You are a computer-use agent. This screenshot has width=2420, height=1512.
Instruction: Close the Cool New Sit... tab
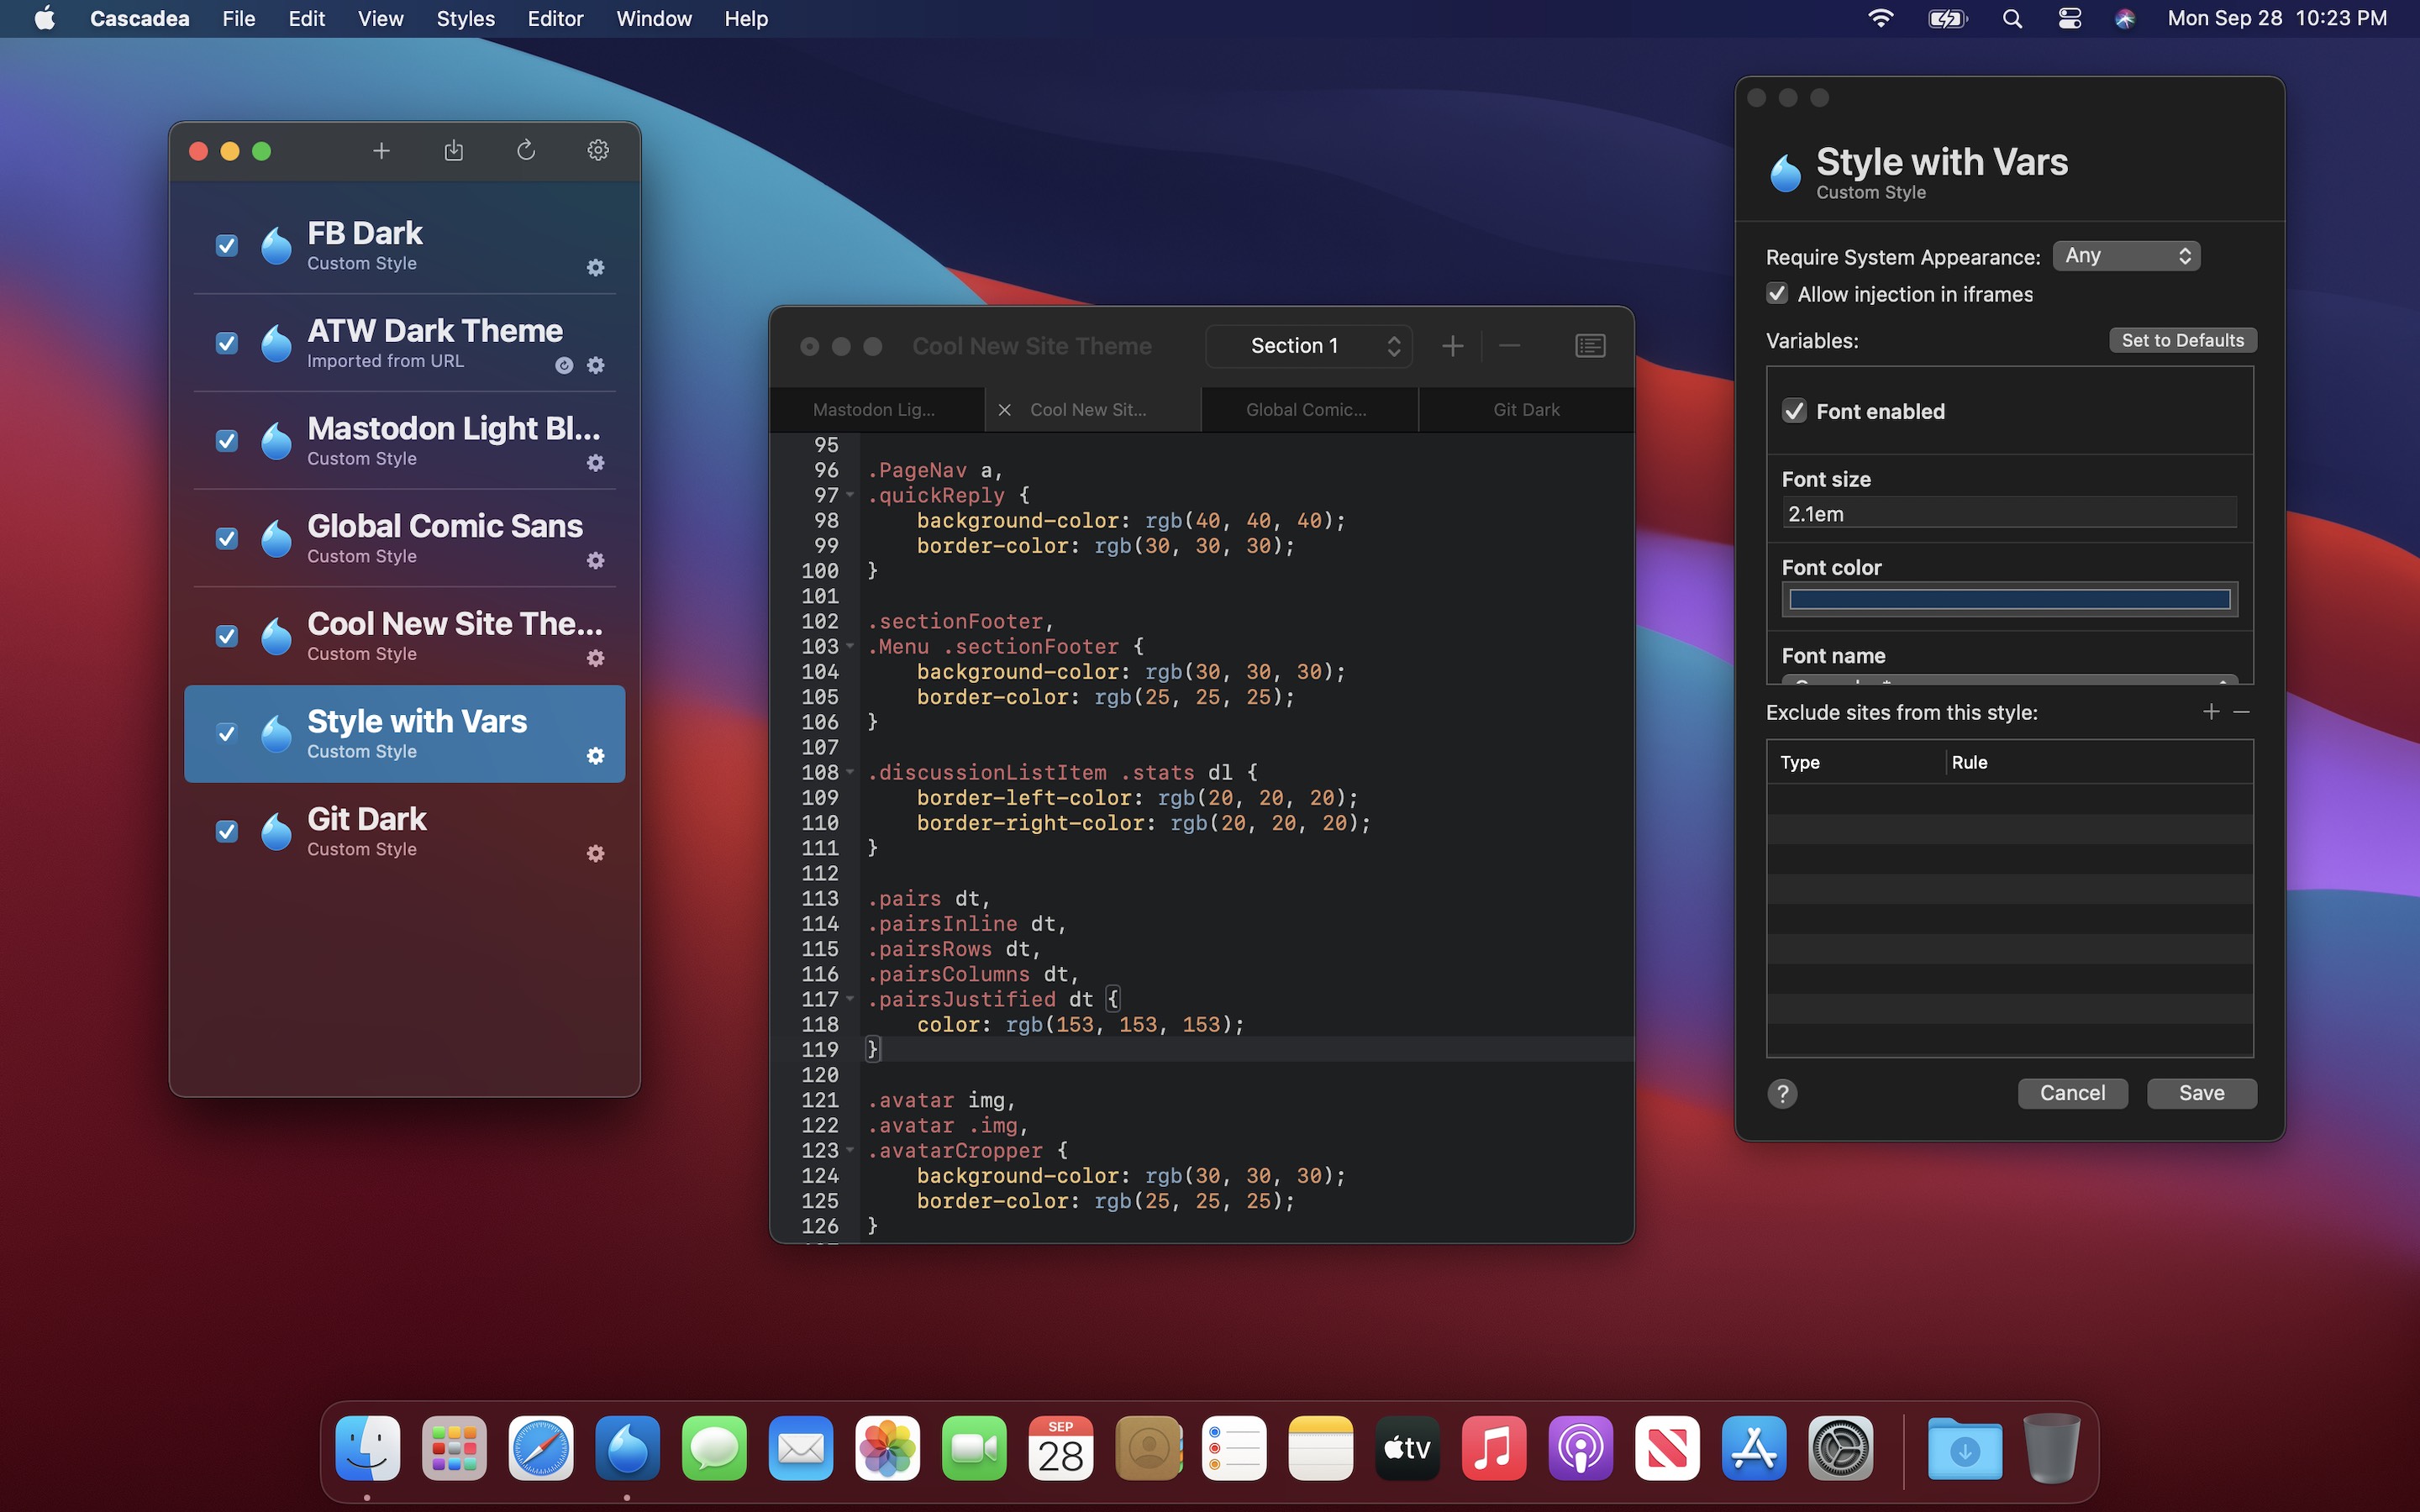(x=1005, y=410)
